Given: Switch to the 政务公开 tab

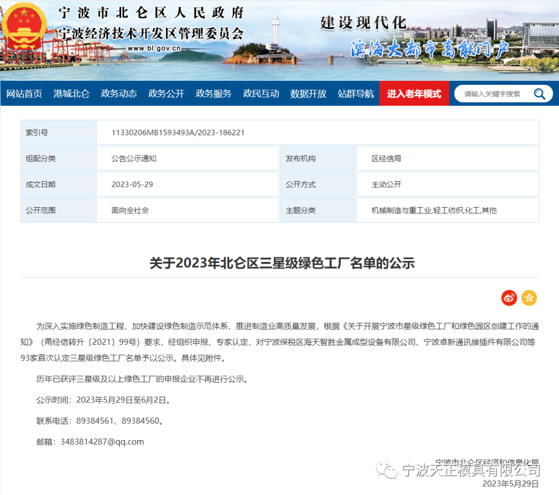Looking at the screenshot, I should coord(166,94).
